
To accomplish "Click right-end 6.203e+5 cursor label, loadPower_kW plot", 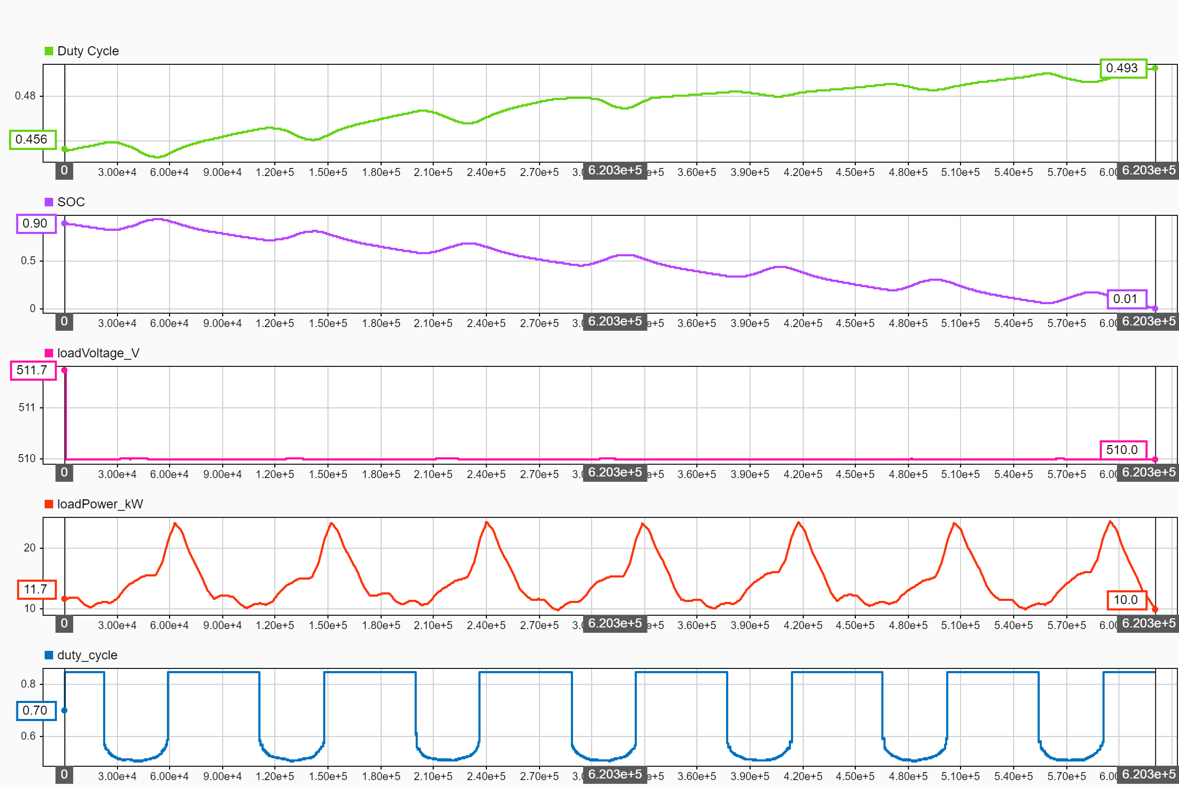I will (1148, 624).
